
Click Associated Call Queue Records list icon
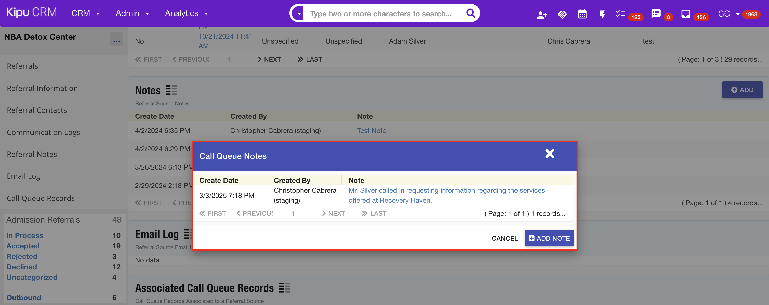[x=284, y=288]
